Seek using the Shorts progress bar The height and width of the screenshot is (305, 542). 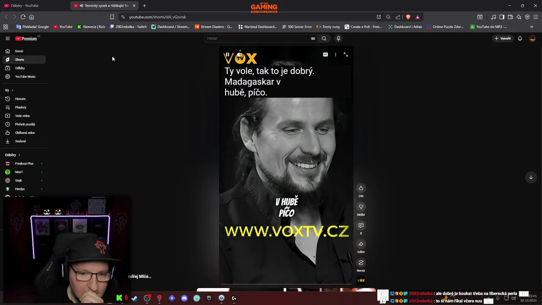click(286, 284)
